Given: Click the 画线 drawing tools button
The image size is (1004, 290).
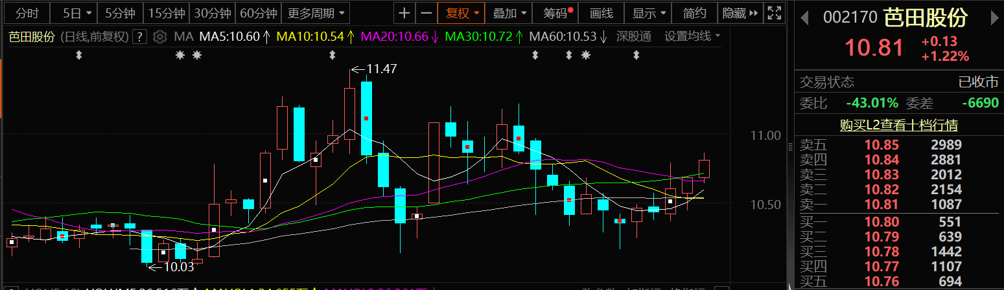Looking at the screenshot, I should point(601,13).
